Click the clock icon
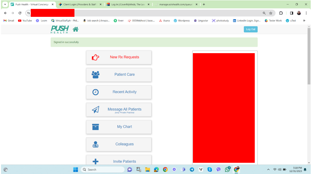The image size is (311, 174). click(95, 92)
